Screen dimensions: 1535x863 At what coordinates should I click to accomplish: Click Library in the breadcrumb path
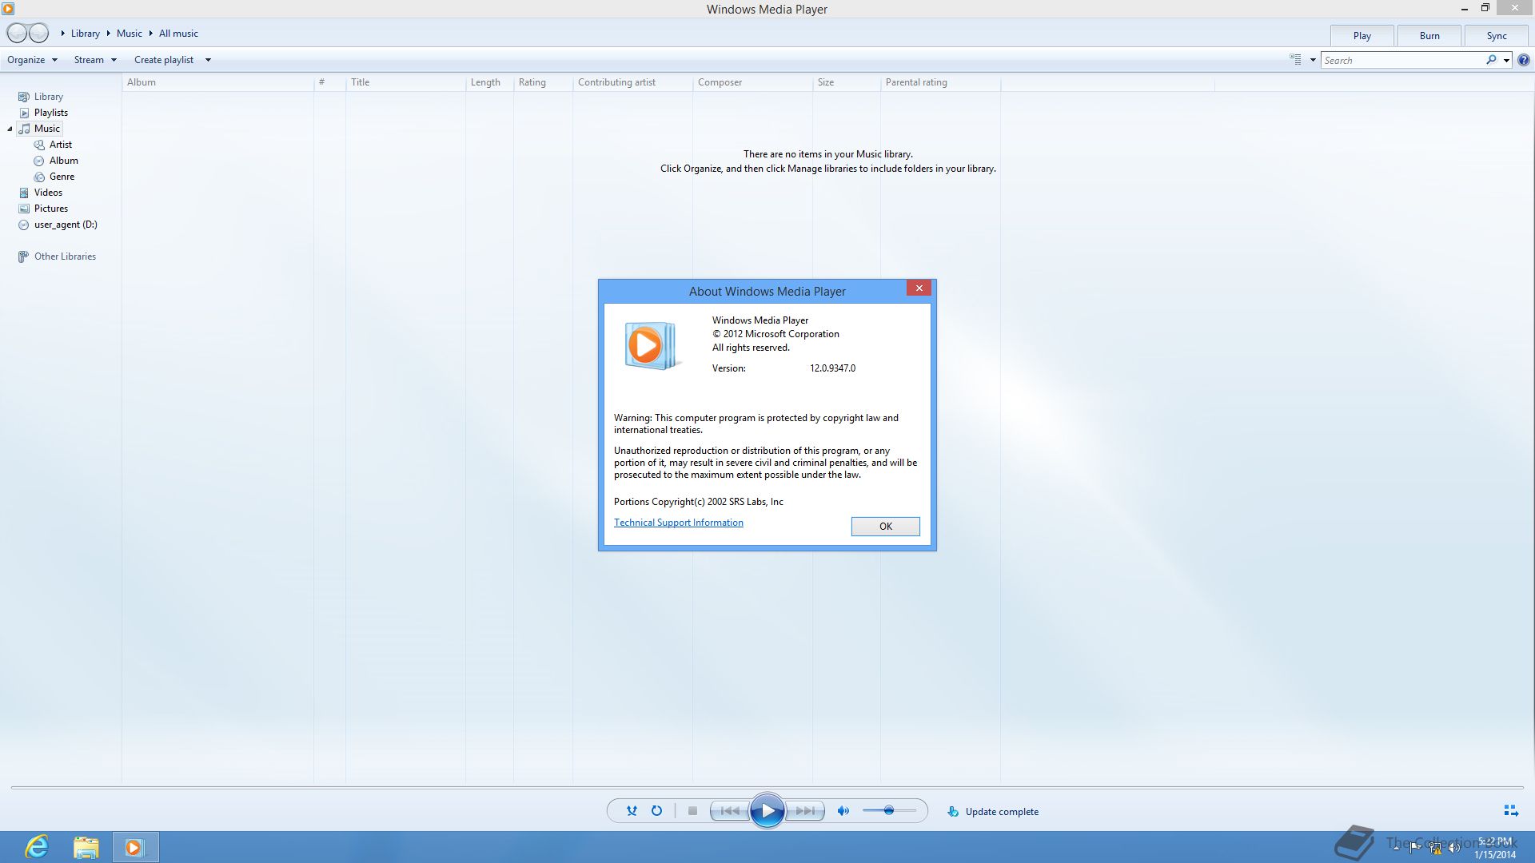85,34
